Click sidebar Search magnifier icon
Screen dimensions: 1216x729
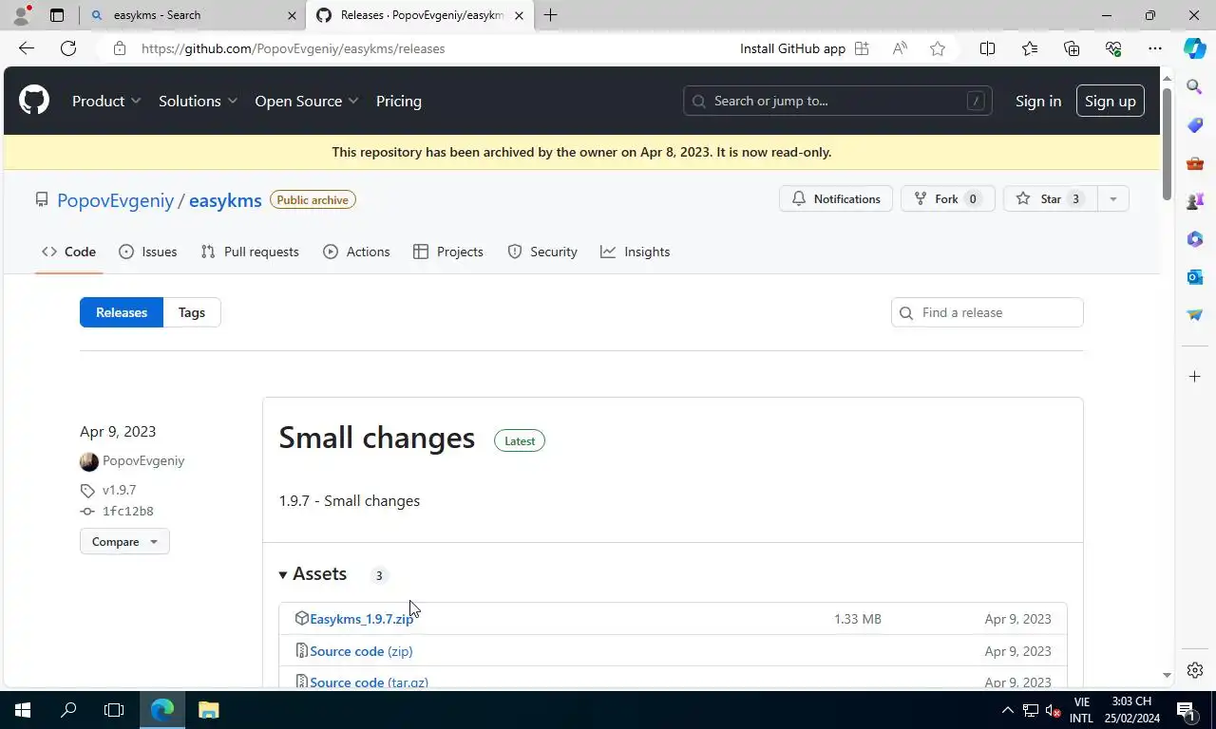[1195, 87]
